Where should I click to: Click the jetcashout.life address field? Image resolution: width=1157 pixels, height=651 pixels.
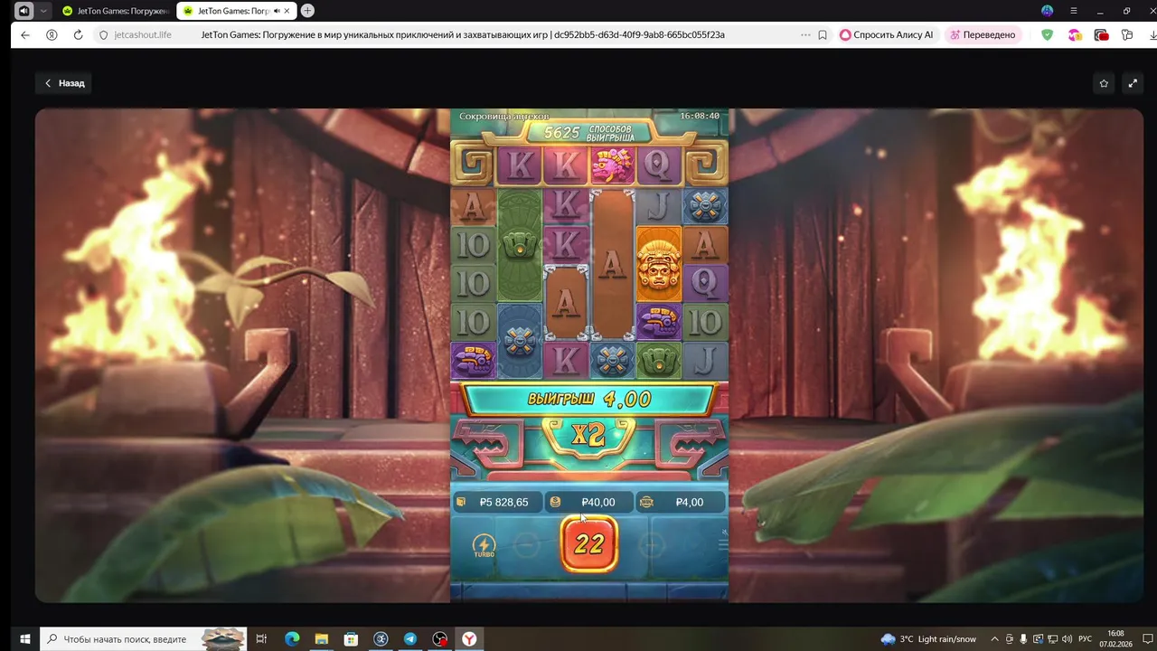(x=143, y=35)
